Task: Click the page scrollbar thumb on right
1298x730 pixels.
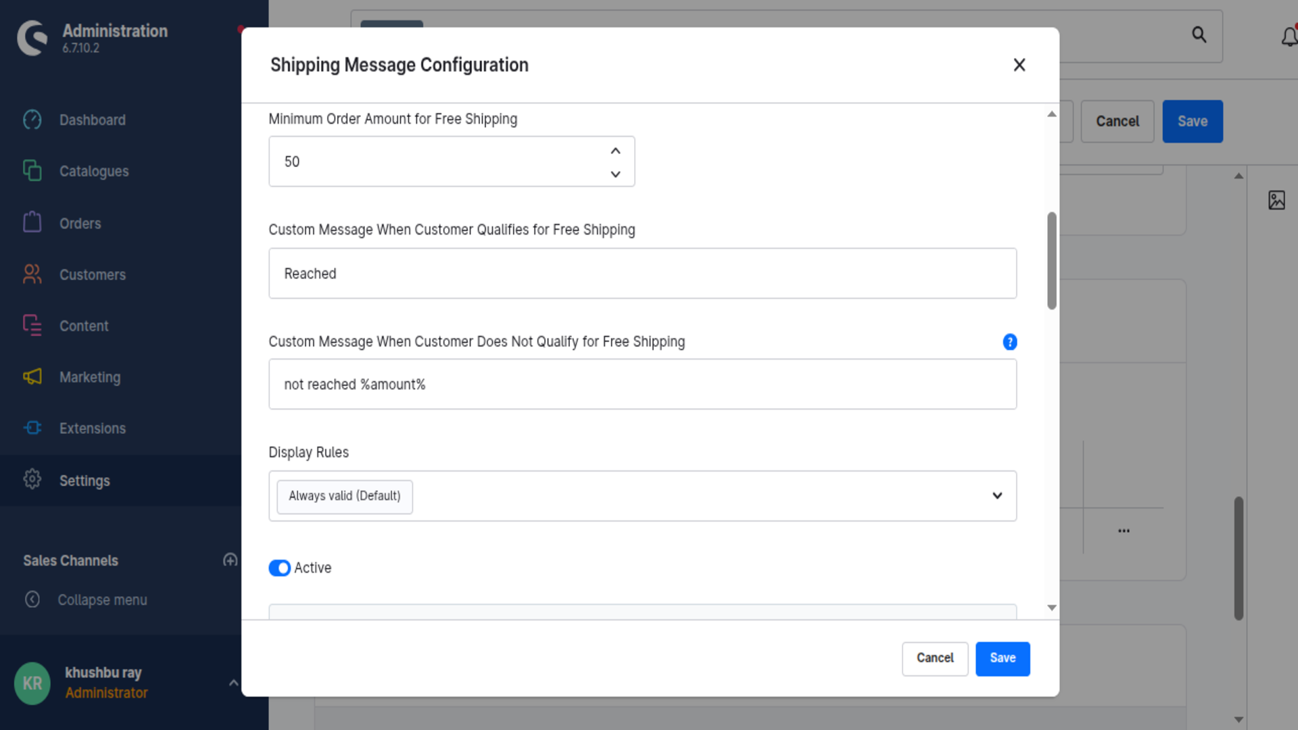Action: [x=1239, y=558]
